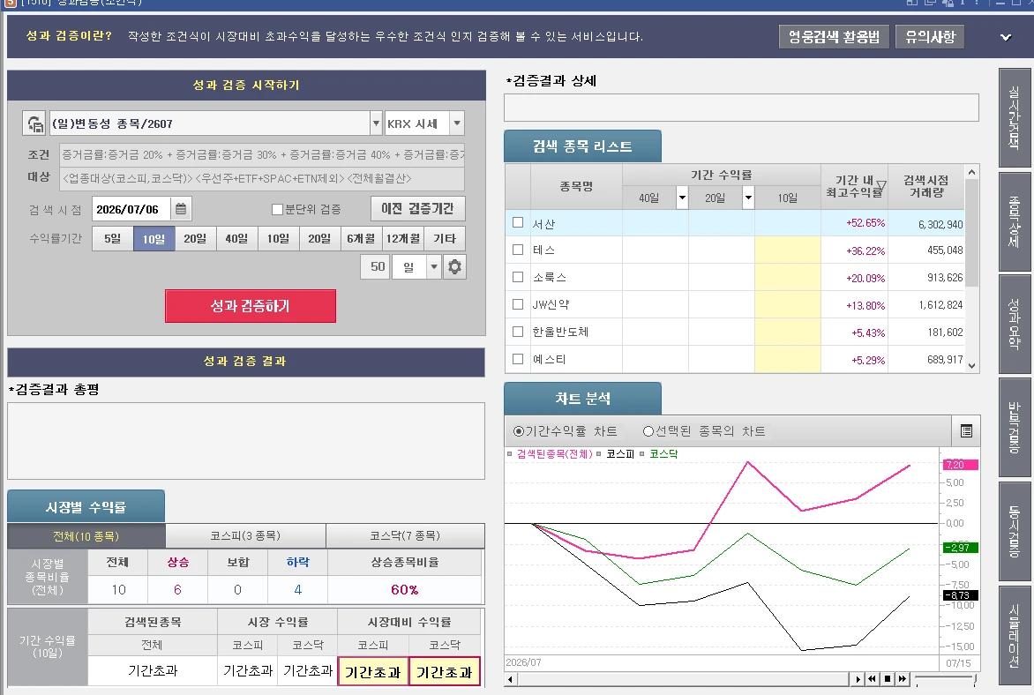Select the 차트 분석 tab

(582, 399)
